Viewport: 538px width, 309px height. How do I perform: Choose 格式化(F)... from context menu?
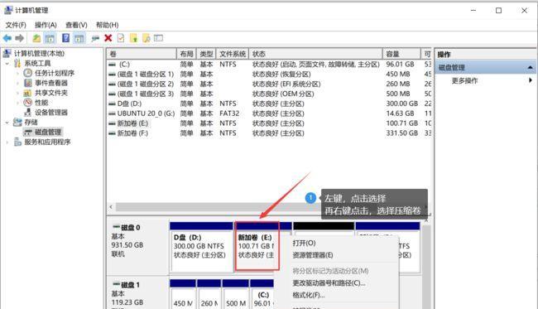pyautogui.click(x=309, y=295)
